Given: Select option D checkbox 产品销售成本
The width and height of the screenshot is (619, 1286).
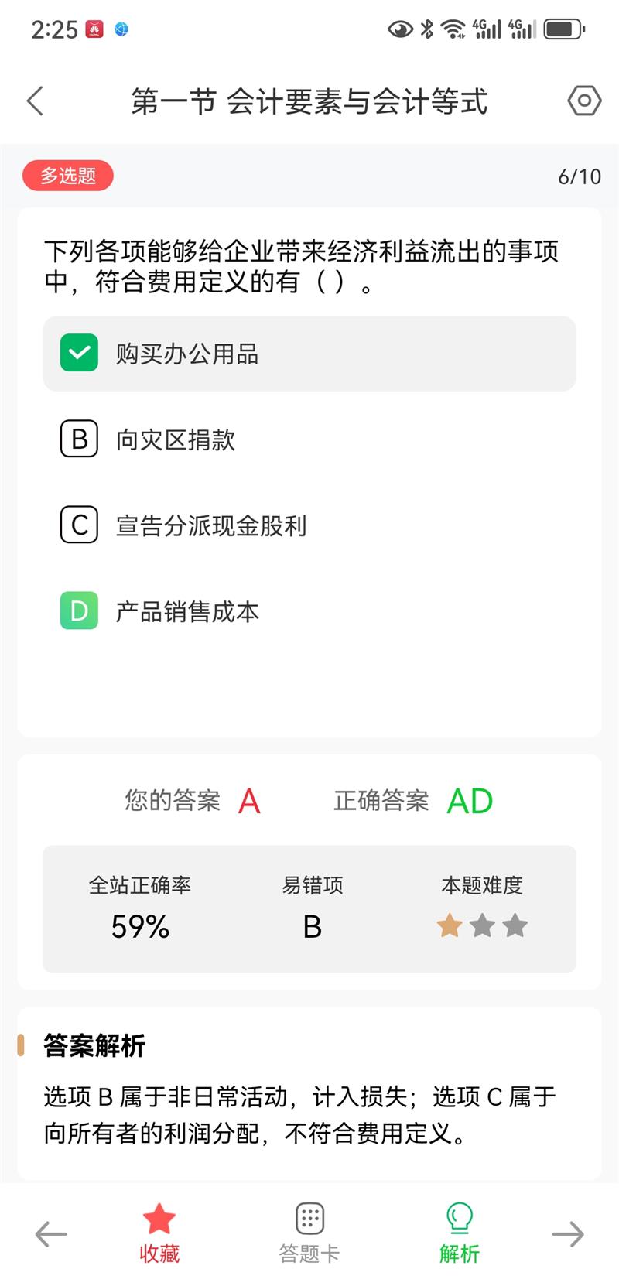Looking at the screenshot, I should pos(79,611).
